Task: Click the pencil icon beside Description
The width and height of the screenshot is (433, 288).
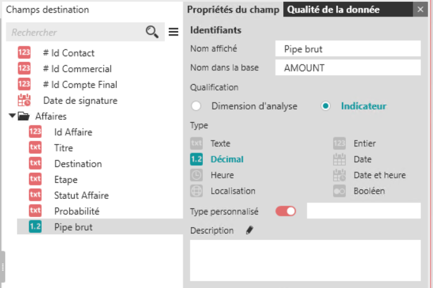Action: tap(249, 230)
